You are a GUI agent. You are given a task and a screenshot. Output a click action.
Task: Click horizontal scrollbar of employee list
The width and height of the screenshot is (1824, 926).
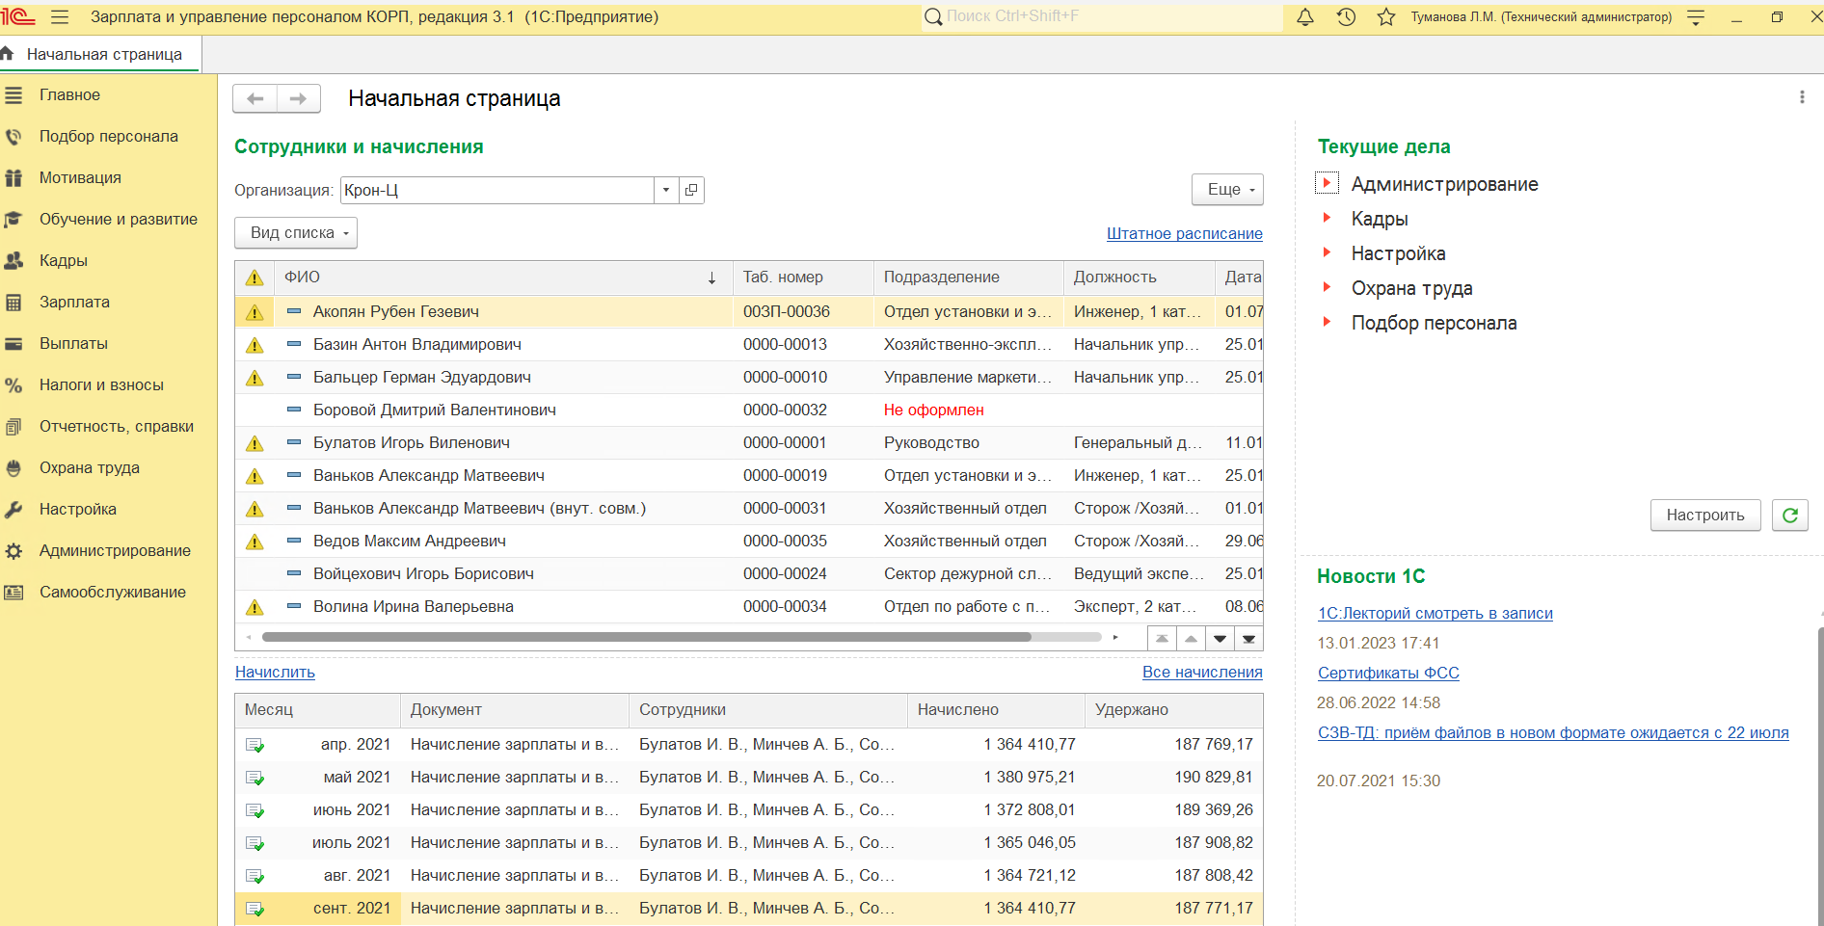point(647,637)
